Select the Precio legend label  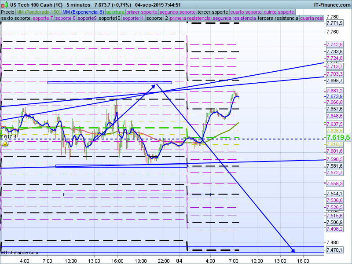click(x=7, y=12)
